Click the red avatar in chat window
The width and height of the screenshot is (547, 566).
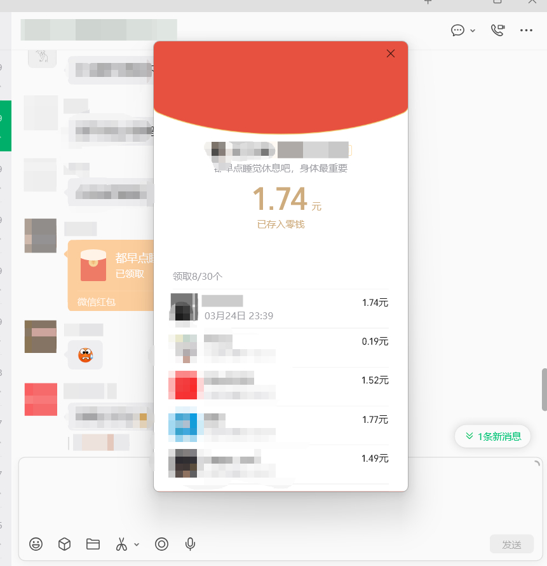pos(41,399)
